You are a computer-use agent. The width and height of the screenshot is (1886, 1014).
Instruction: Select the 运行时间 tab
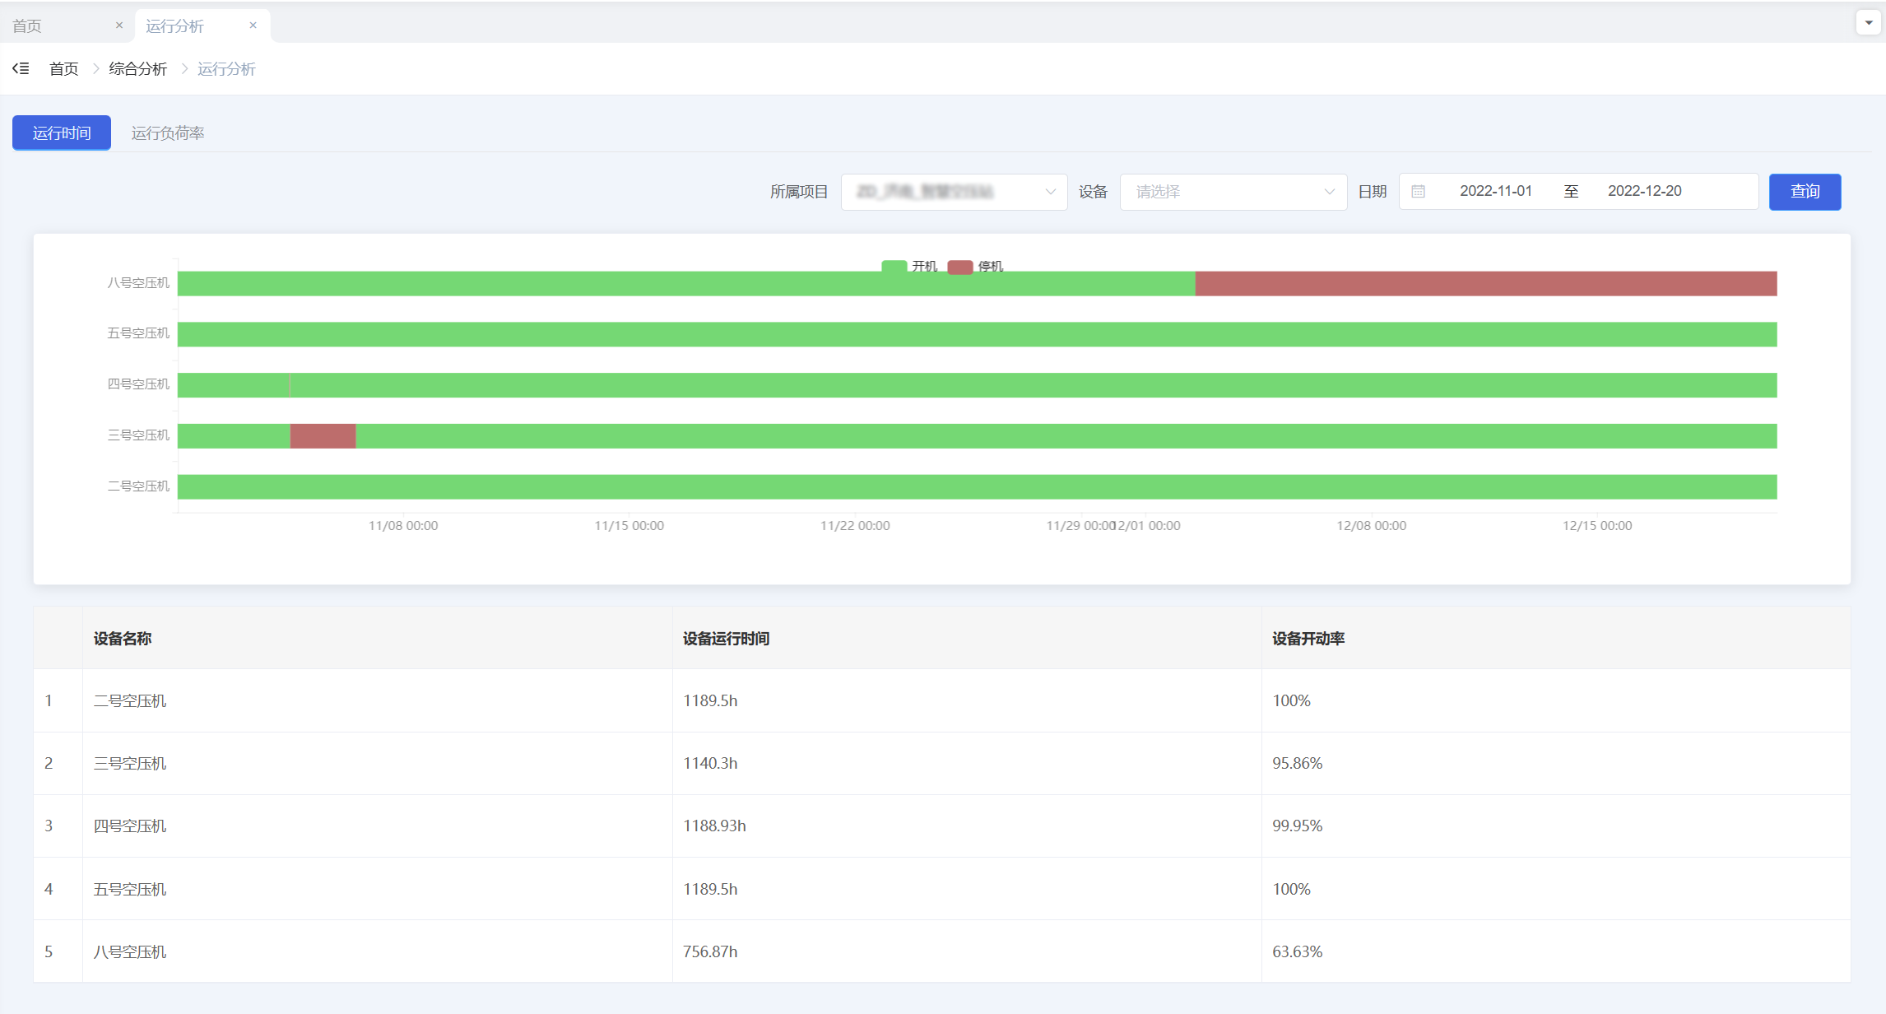pyautogui.click(x=62, y=133)
